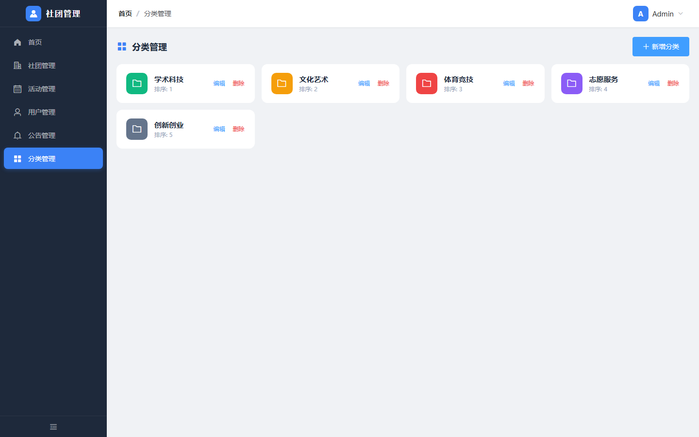The width and height of the screenshot is (699, 437).
Task: Collapse the sidebar with the bottom fold icon
Action: click(53, 427)
